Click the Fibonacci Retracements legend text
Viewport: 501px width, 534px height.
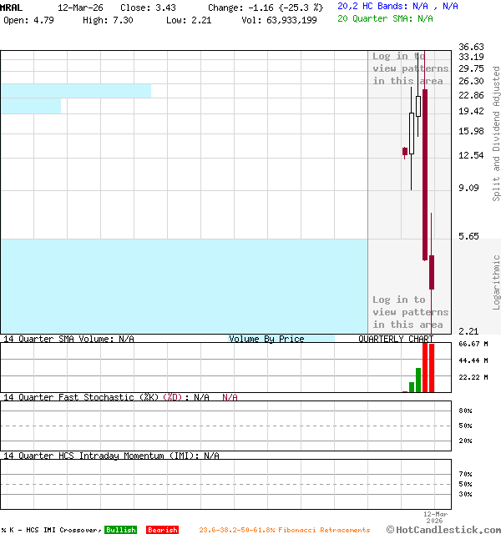point(284,530)
